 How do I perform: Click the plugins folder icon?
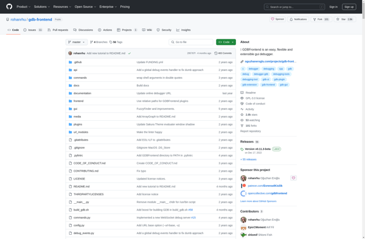[x=71, y=124]
